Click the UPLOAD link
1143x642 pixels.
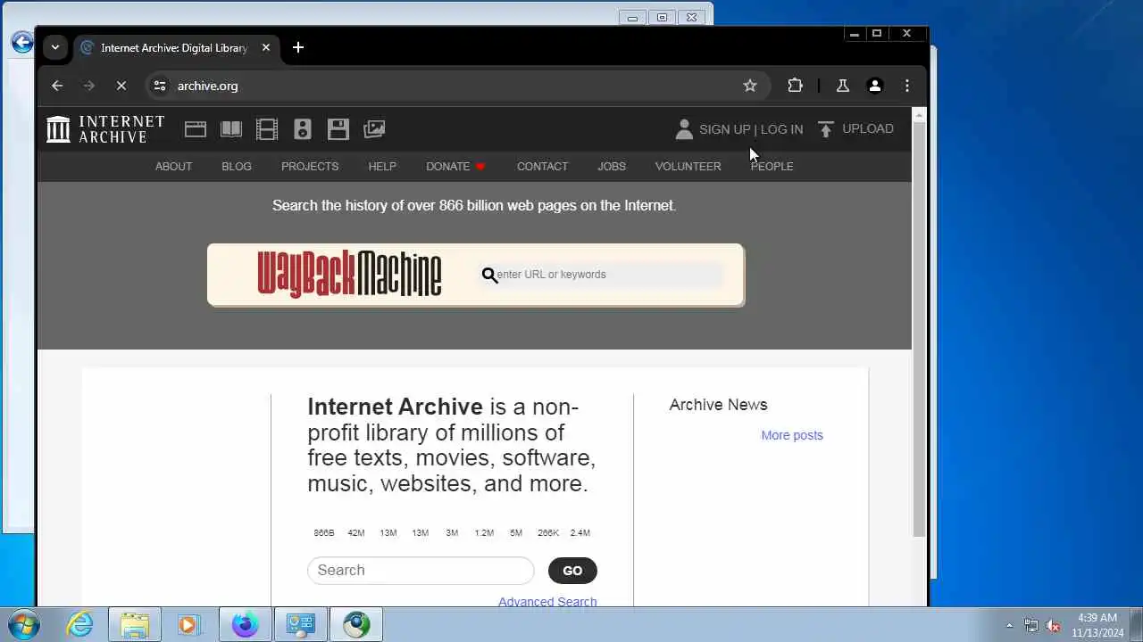point(868,129)
